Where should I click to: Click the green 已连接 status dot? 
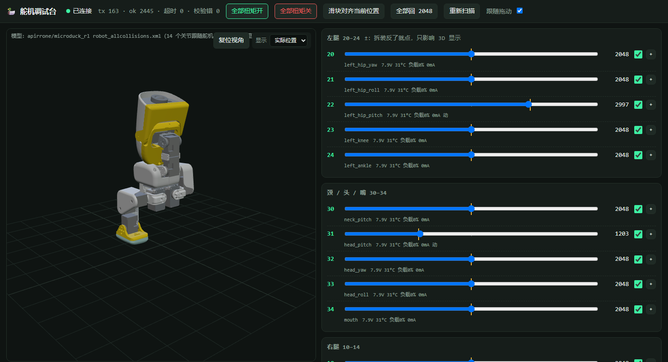[x=68, y=11]
